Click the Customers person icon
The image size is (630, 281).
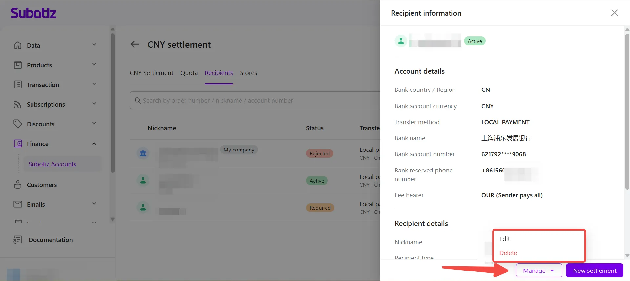coord(18,185)
